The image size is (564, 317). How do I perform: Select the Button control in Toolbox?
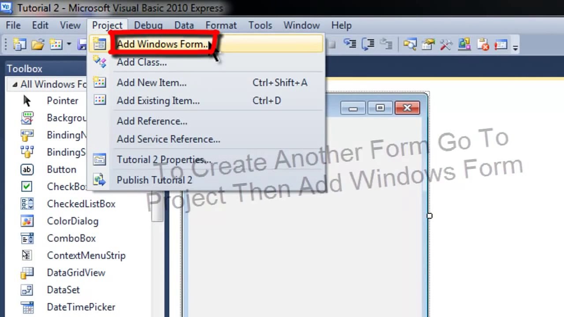point(48,170)
